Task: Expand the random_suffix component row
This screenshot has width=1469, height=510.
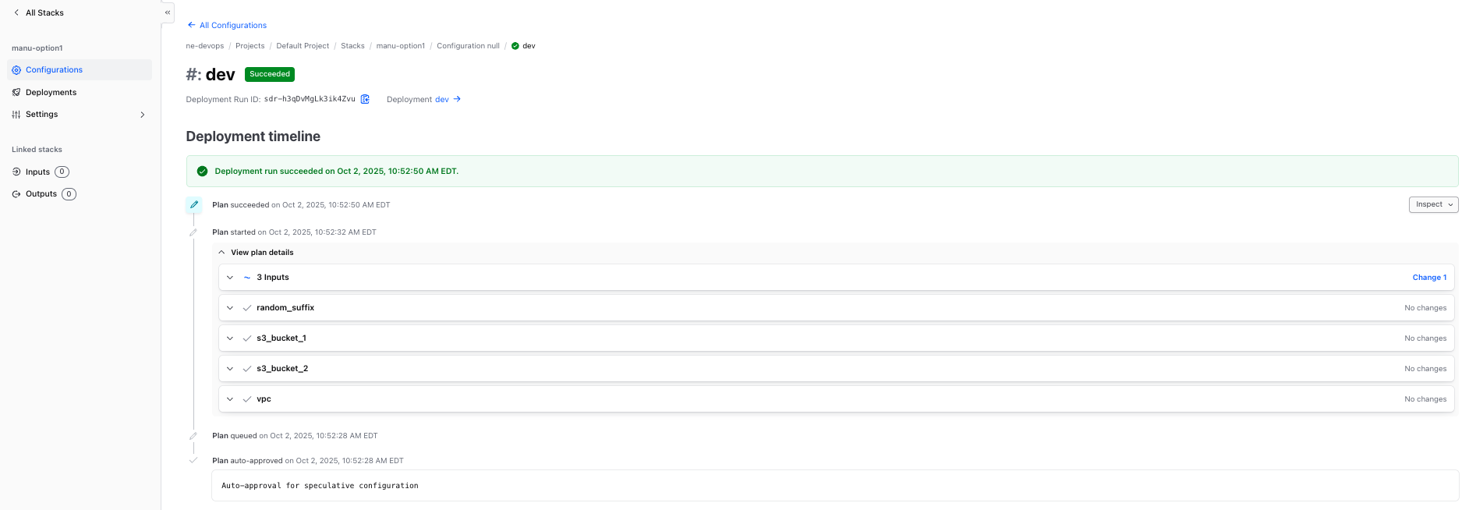Action: (230, 308)
